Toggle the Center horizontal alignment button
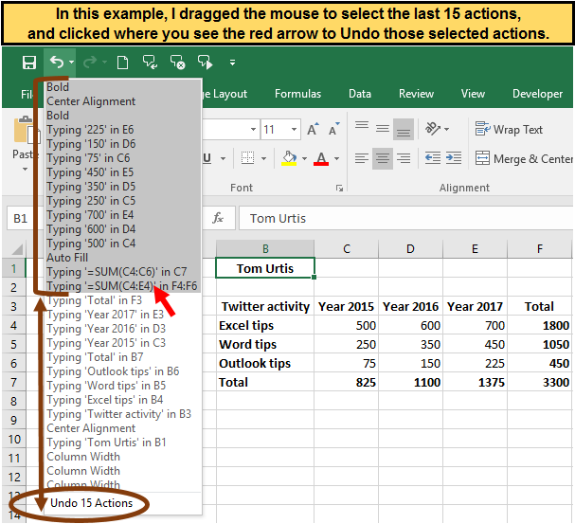Viewport: 575px width, 524px height. (381, 158)
